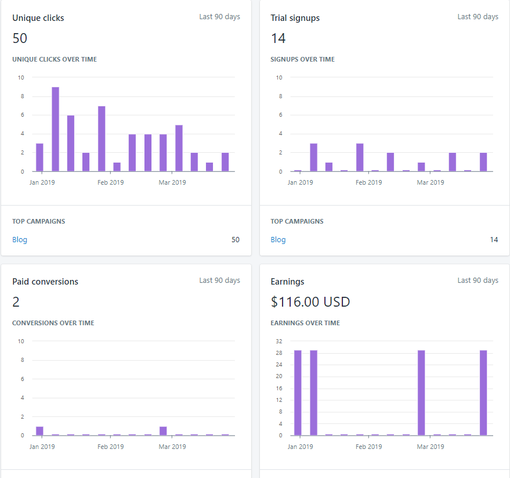Screen dimensions: 510x478
Task: Click the first bar in Paid conversions chart
Action: 39,431
